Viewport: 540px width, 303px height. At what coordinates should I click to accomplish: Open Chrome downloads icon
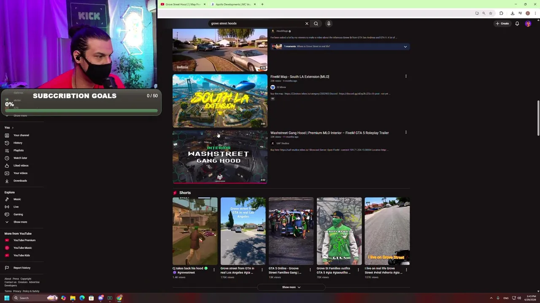(512, 13)
